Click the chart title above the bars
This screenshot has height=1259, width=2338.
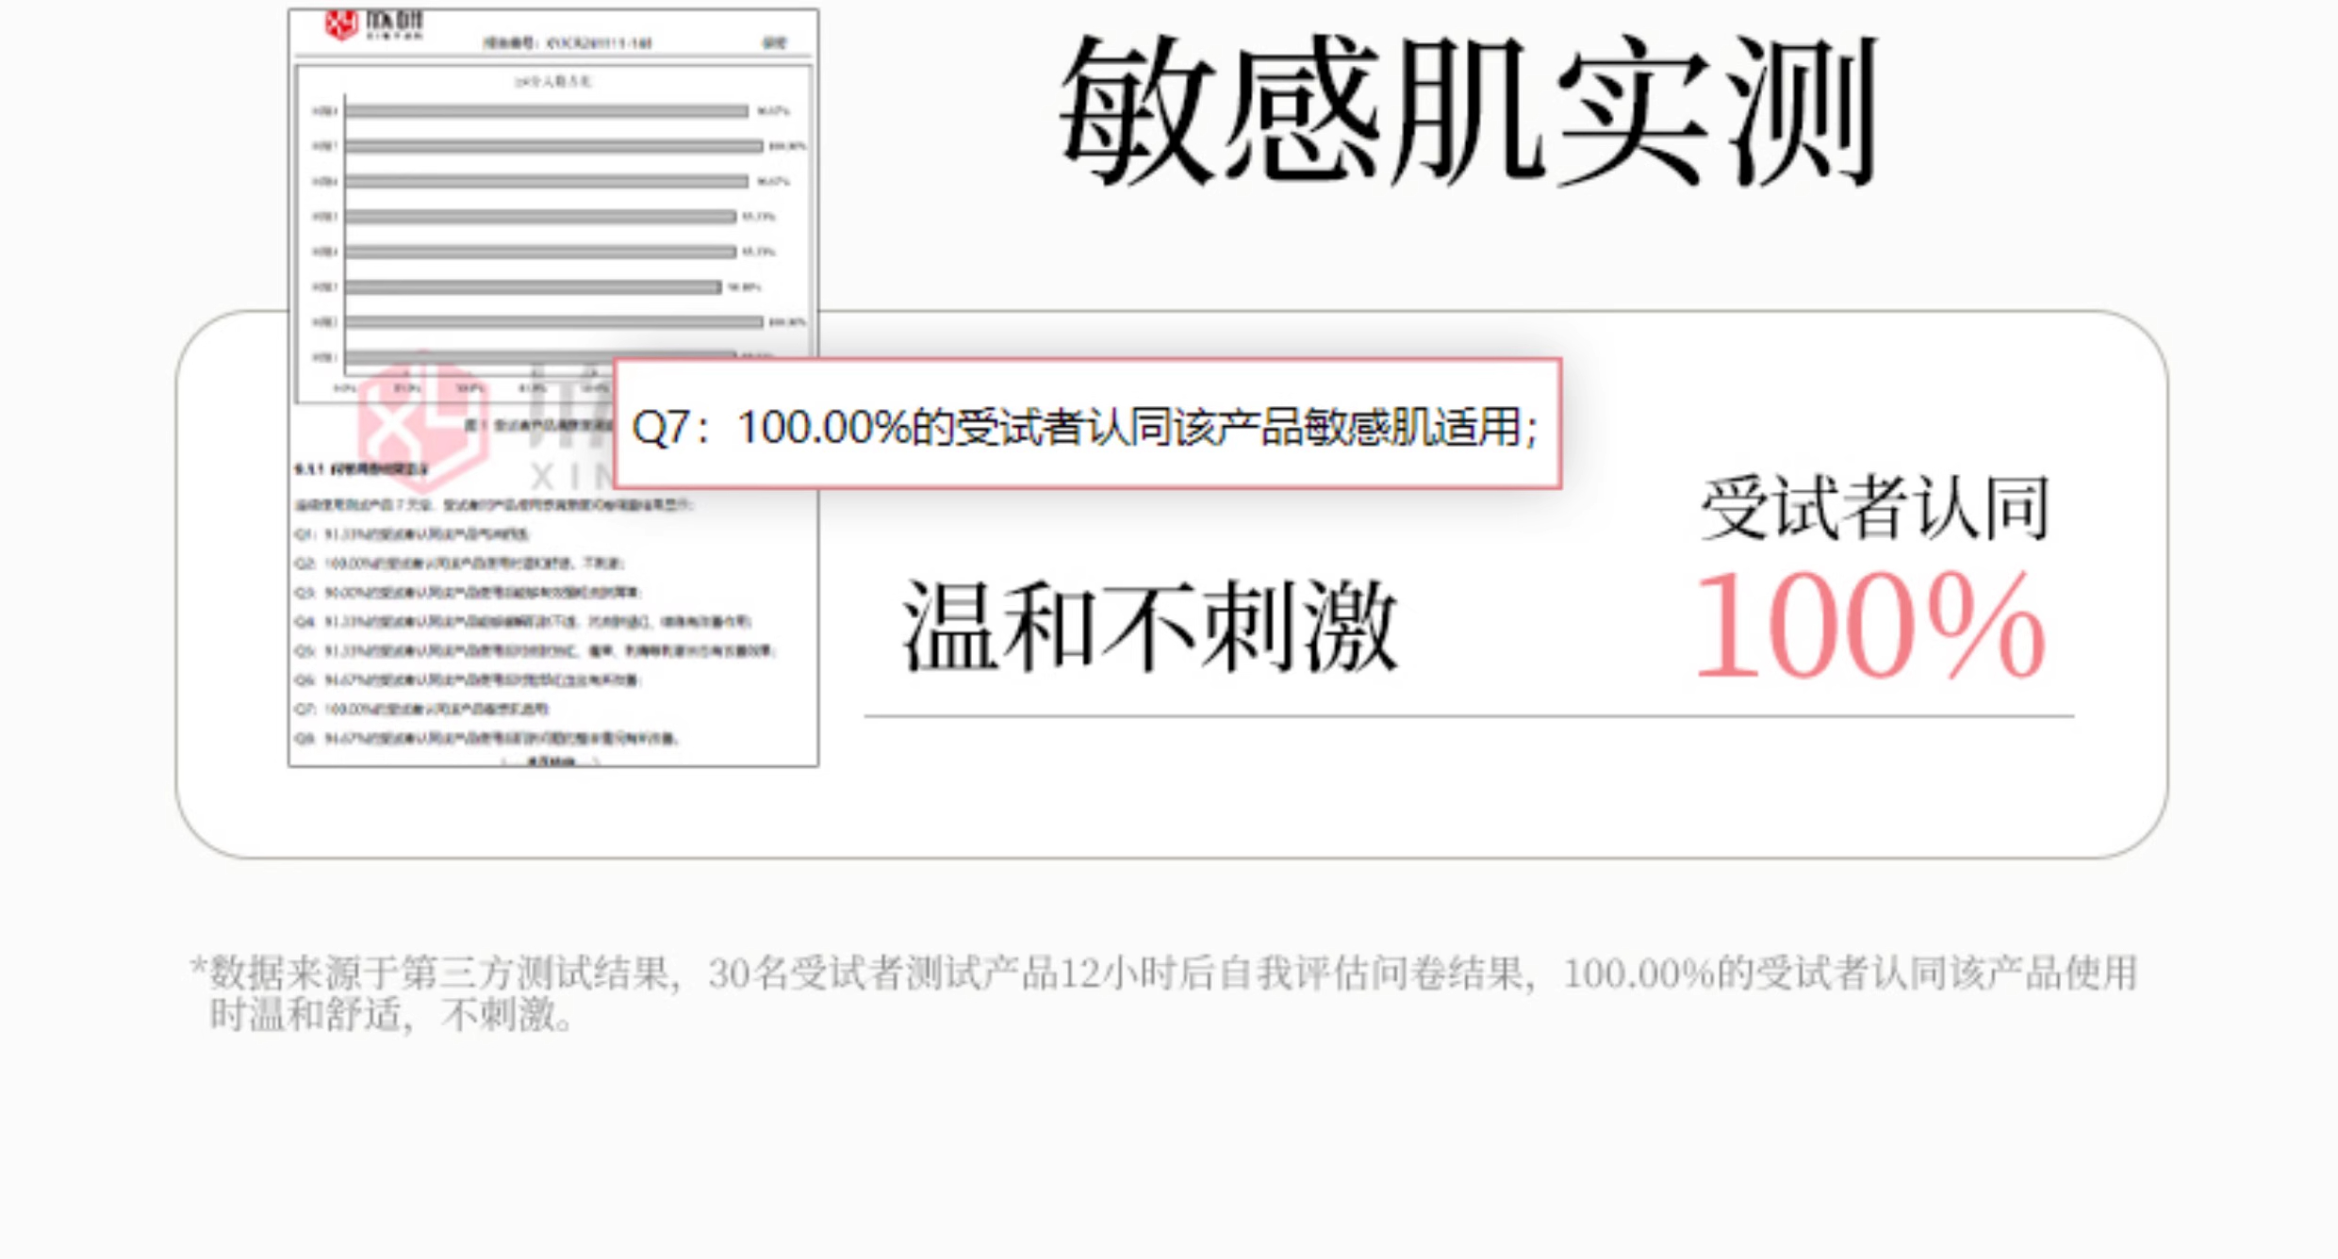click(552, 82)
